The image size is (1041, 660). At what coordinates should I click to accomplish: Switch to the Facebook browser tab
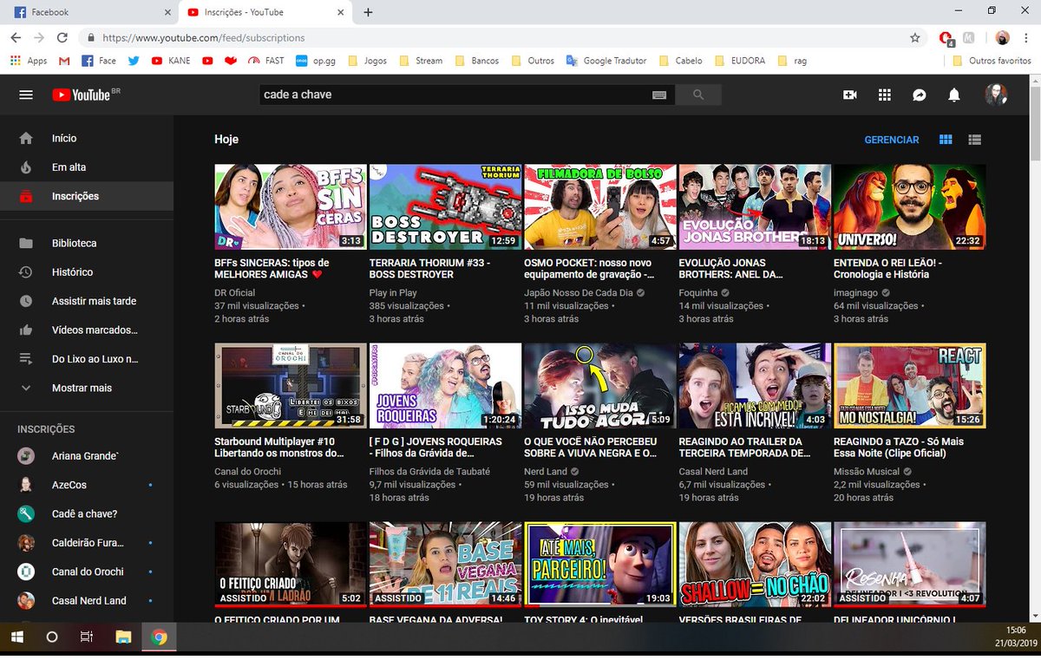coord(88,12)
